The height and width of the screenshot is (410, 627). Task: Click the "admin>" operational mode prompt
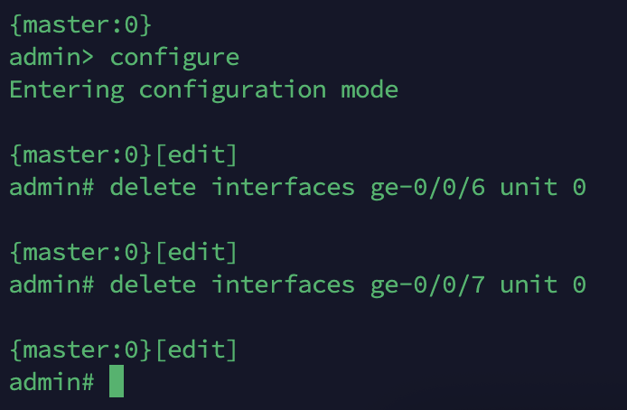pyautogui.click(x=51, y=58)
